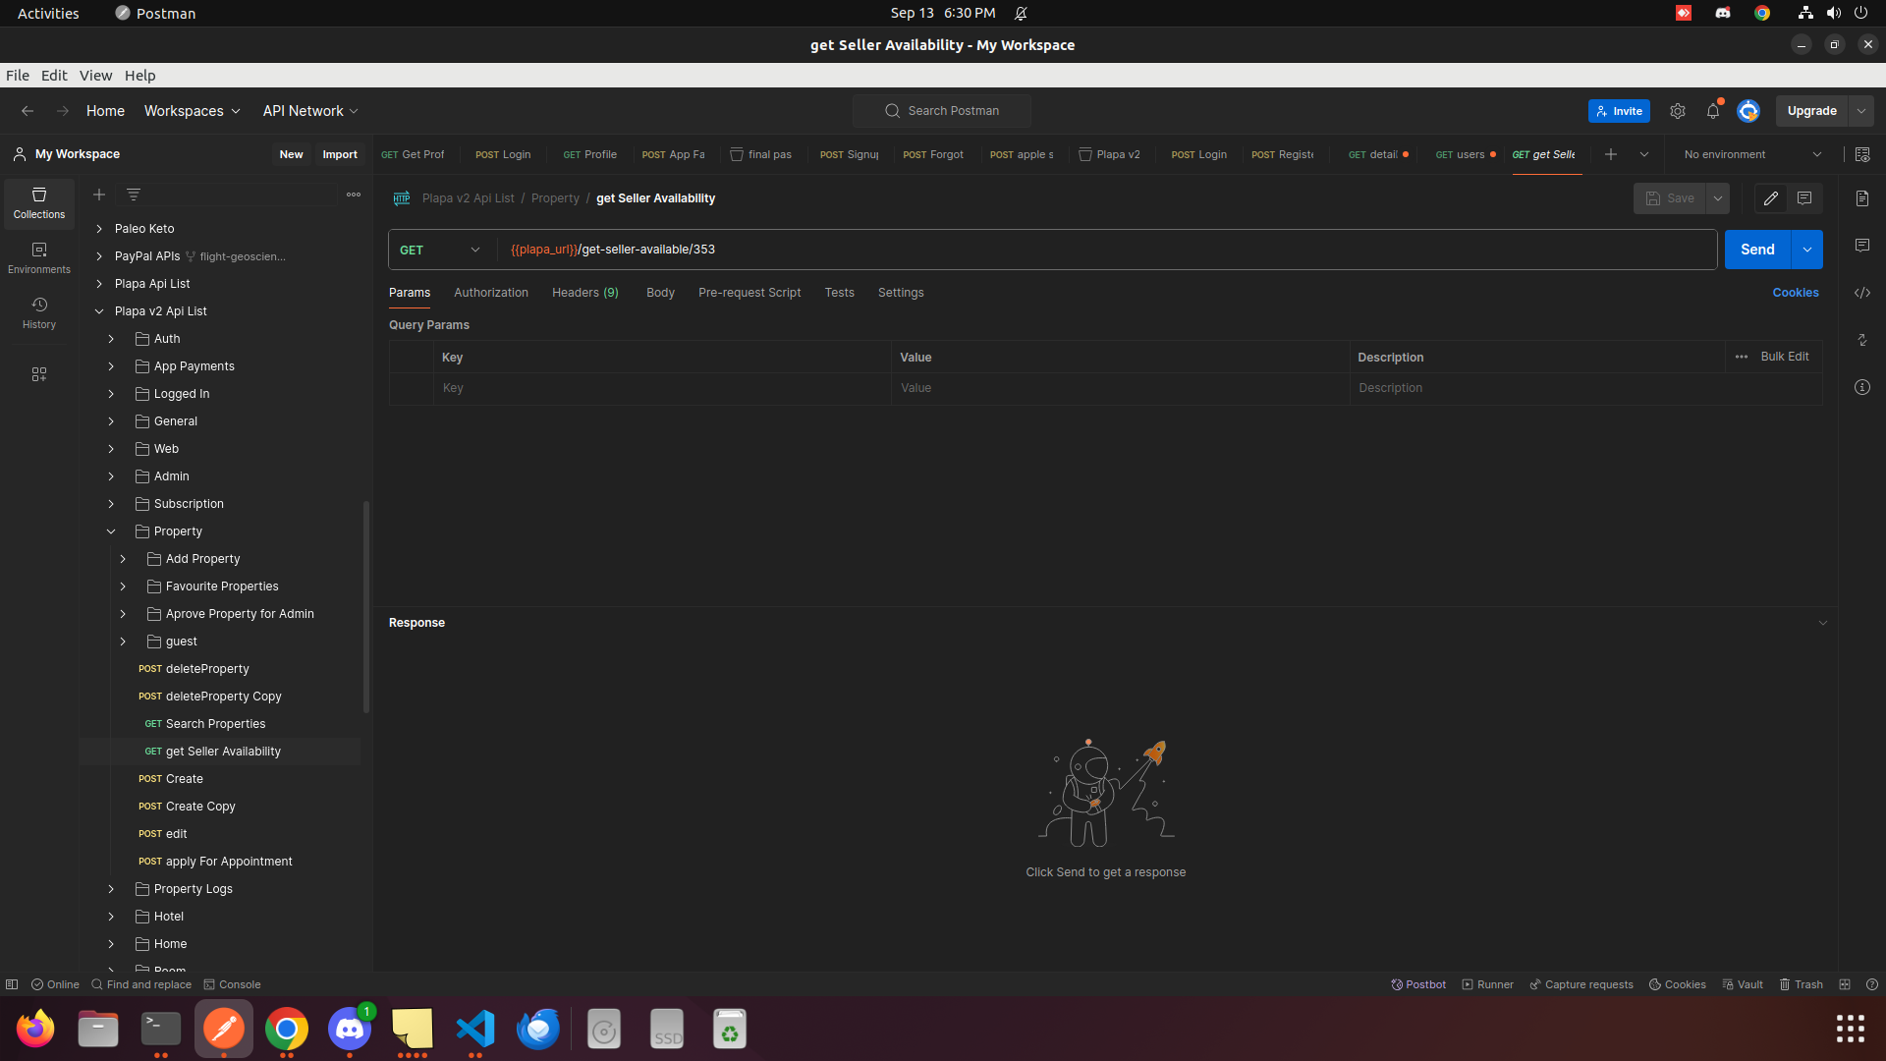
Task: Go back with the left arrow
Action: (28, 111)
